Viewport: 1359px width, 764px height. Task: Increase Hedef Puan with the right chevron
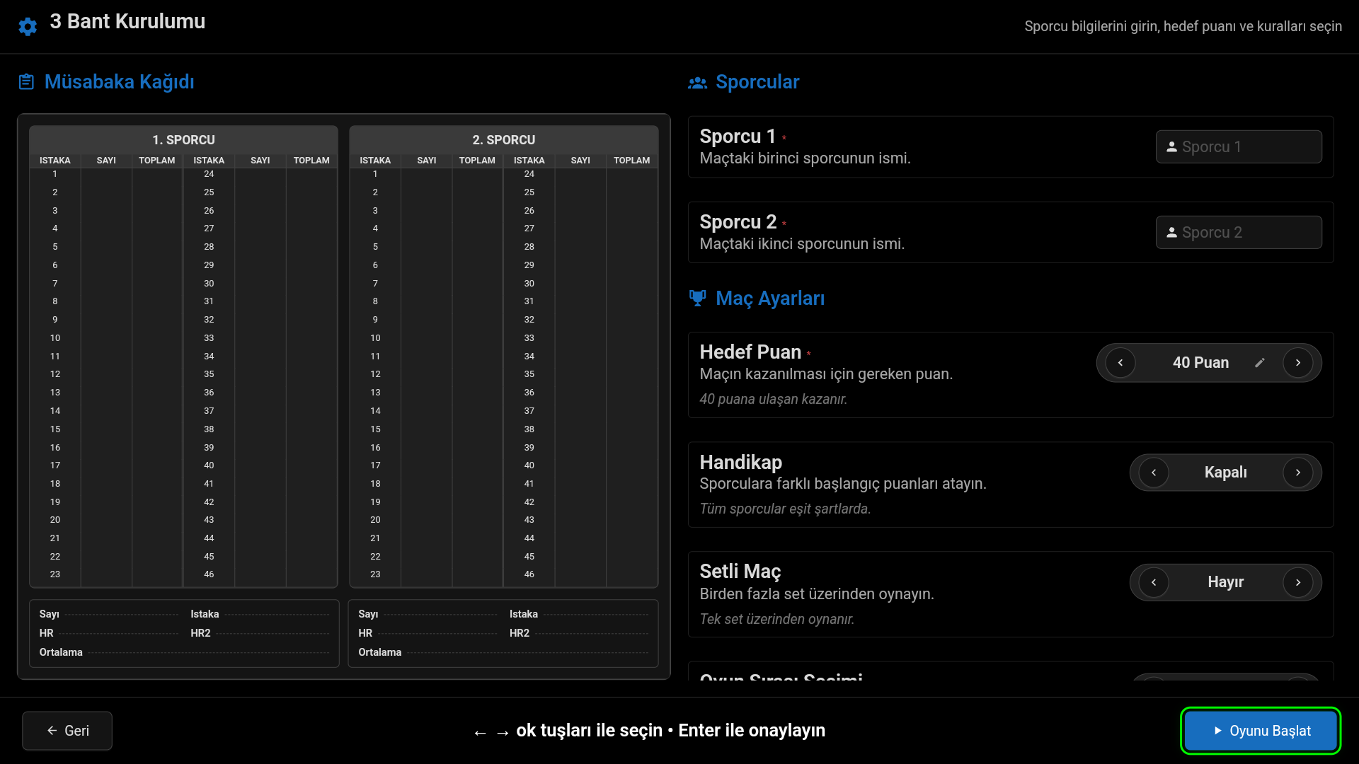click(1297, 363)
